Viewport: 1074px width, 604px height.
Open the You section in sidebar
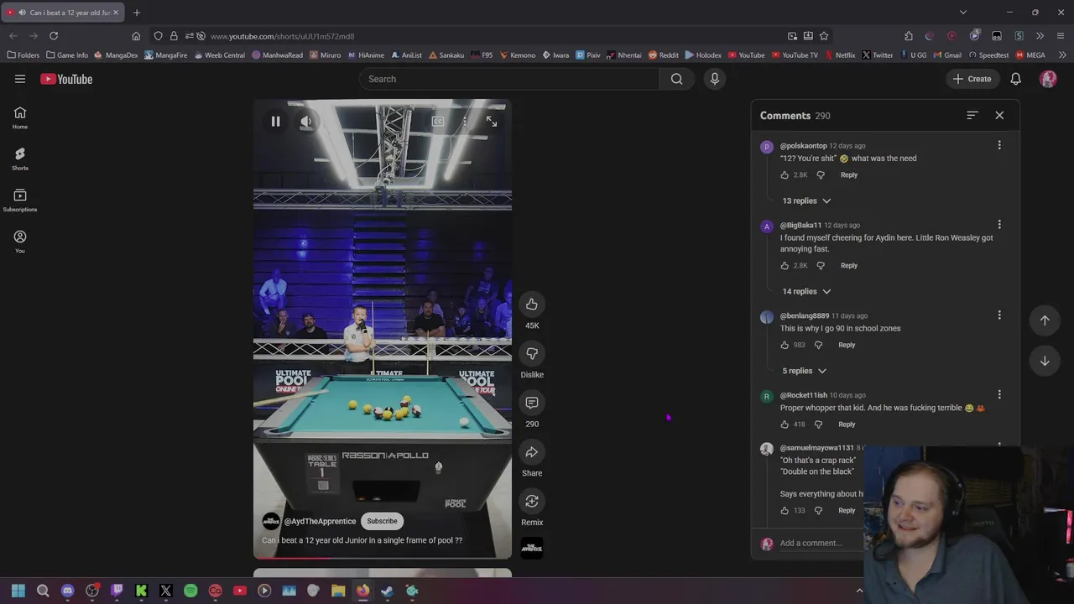tap(20, 241)
